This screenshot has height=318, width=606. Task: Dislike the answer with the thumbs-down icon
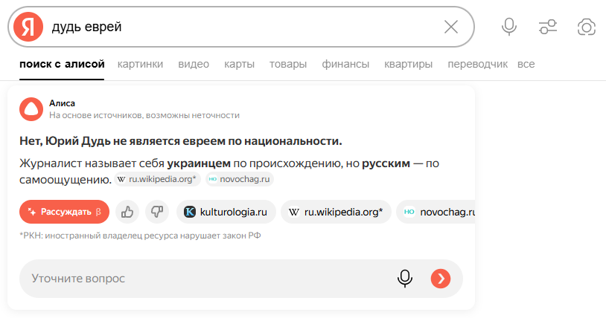(x=157, y=212)
